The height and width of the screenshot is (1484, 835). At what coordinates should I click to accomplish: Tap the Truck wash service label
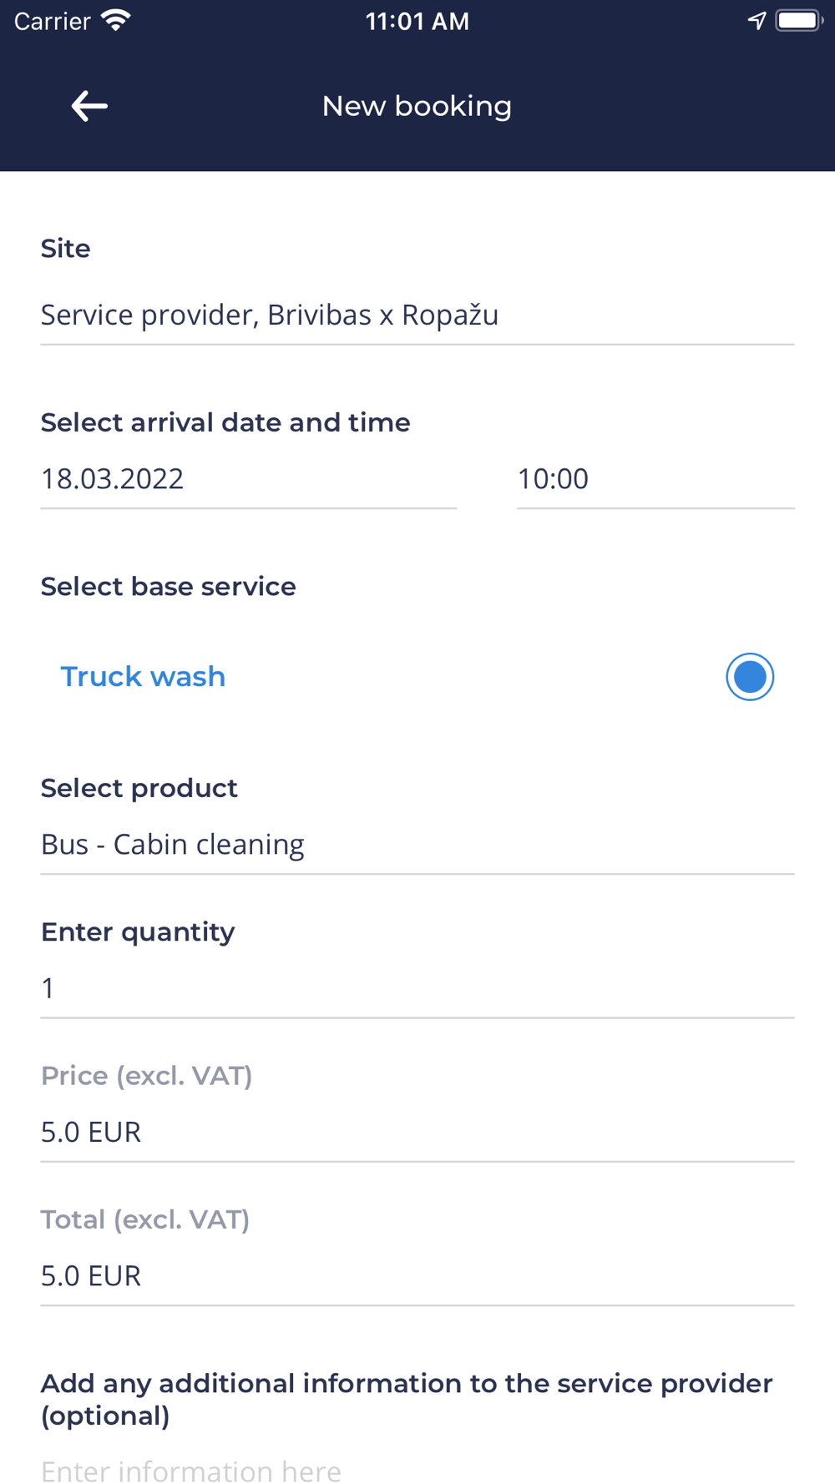pyautogui.click(x=143, y=677)
